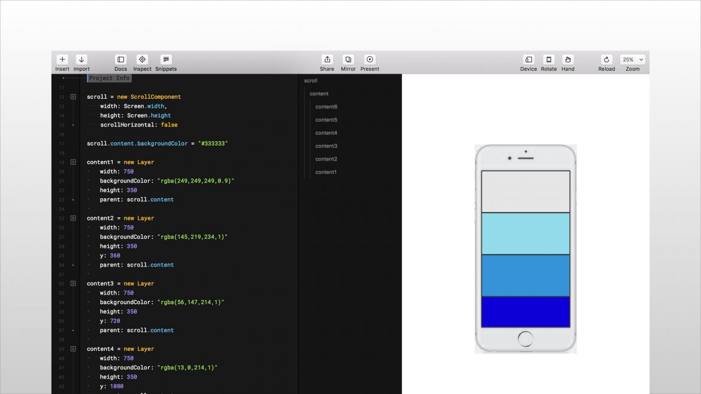Collapse the content3 code fold

coord(73,284)
